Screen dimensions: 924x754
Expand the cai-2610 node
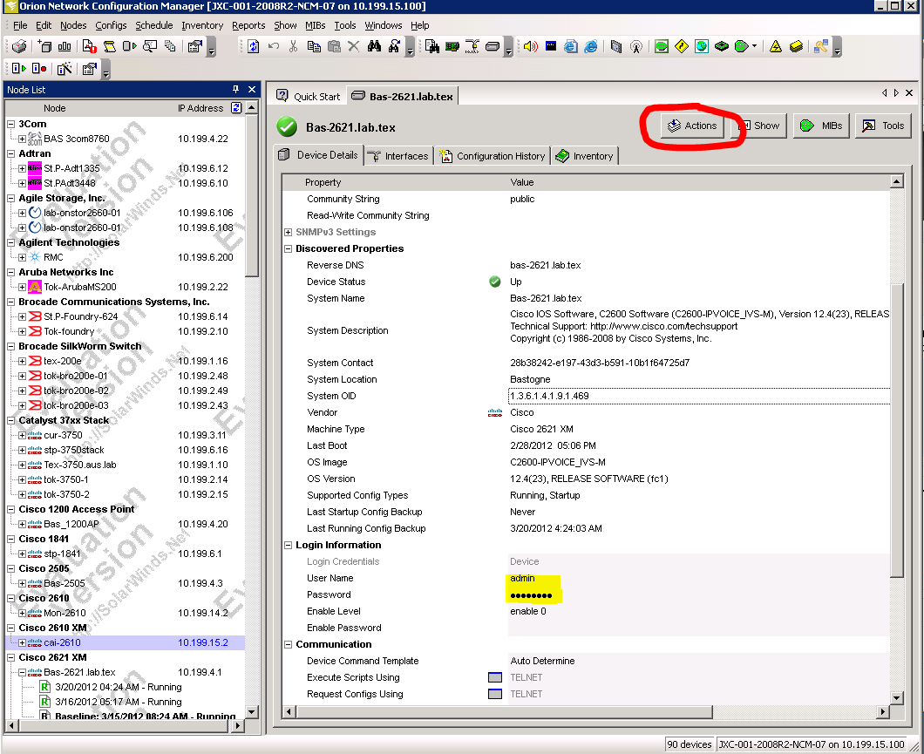[22, 642]
